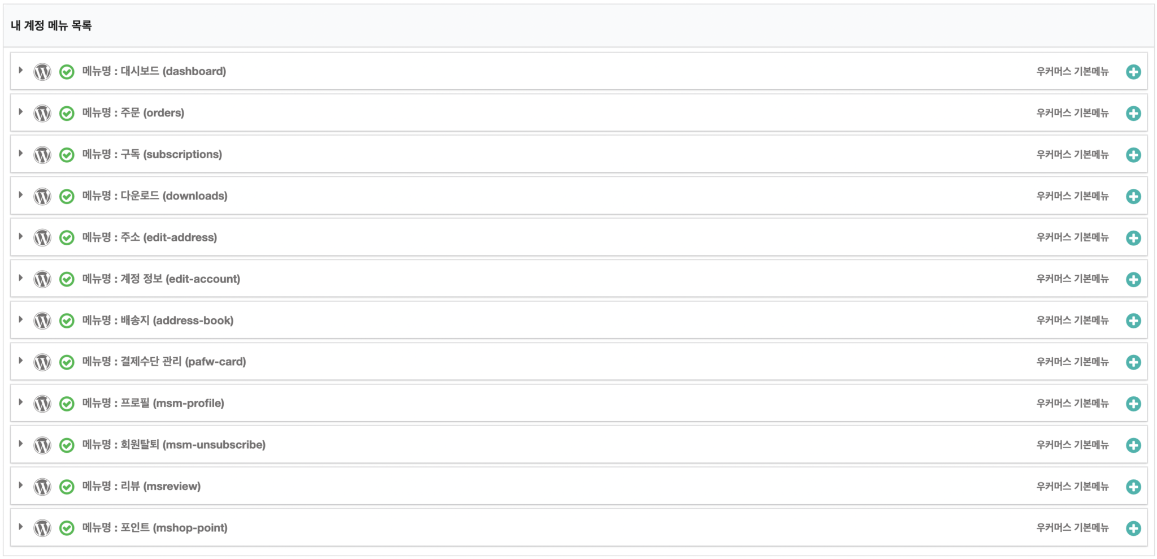Click the 내 계정 메뉴 목록 panel header
This screenshot has height=559, width=1157.
pyautogui.click(x=51, y=25)
